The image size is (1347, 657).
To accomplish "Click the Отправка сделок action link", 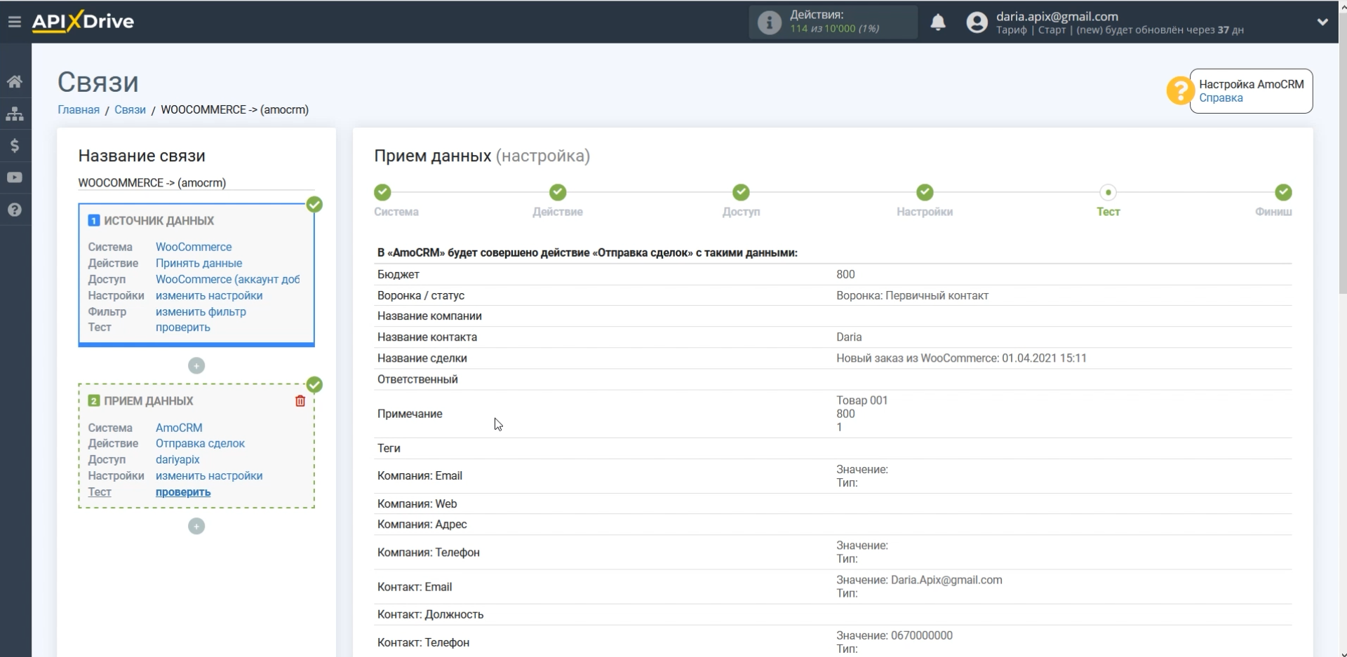I will click(x=200, y=443).
